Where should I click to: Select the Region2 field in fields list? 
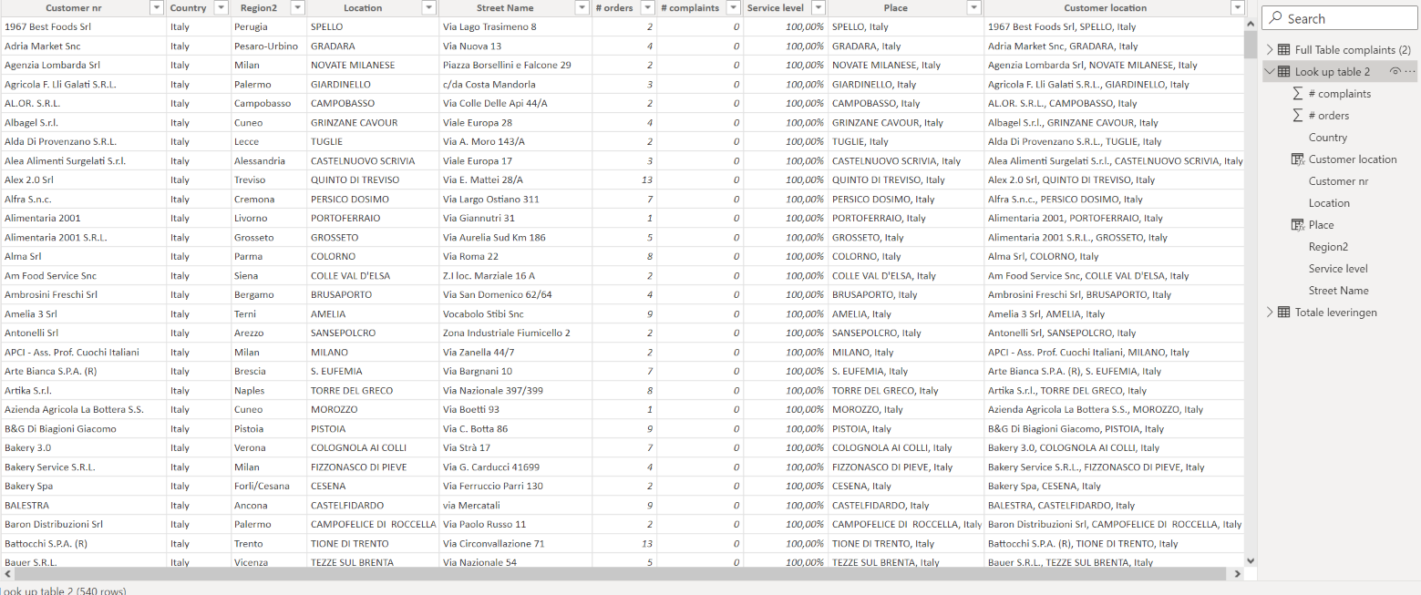[x=1328, y=247]
